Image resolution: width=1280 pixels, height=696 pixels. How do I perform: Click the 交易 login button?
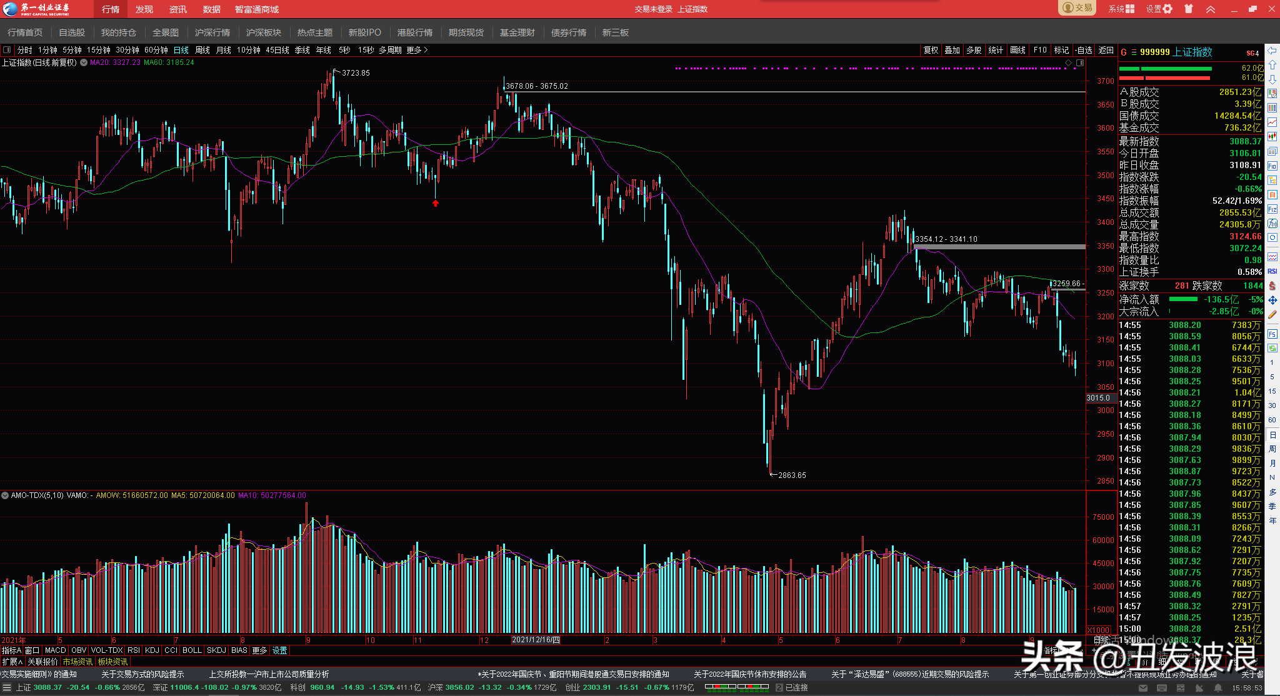(x=1077, y=8)
